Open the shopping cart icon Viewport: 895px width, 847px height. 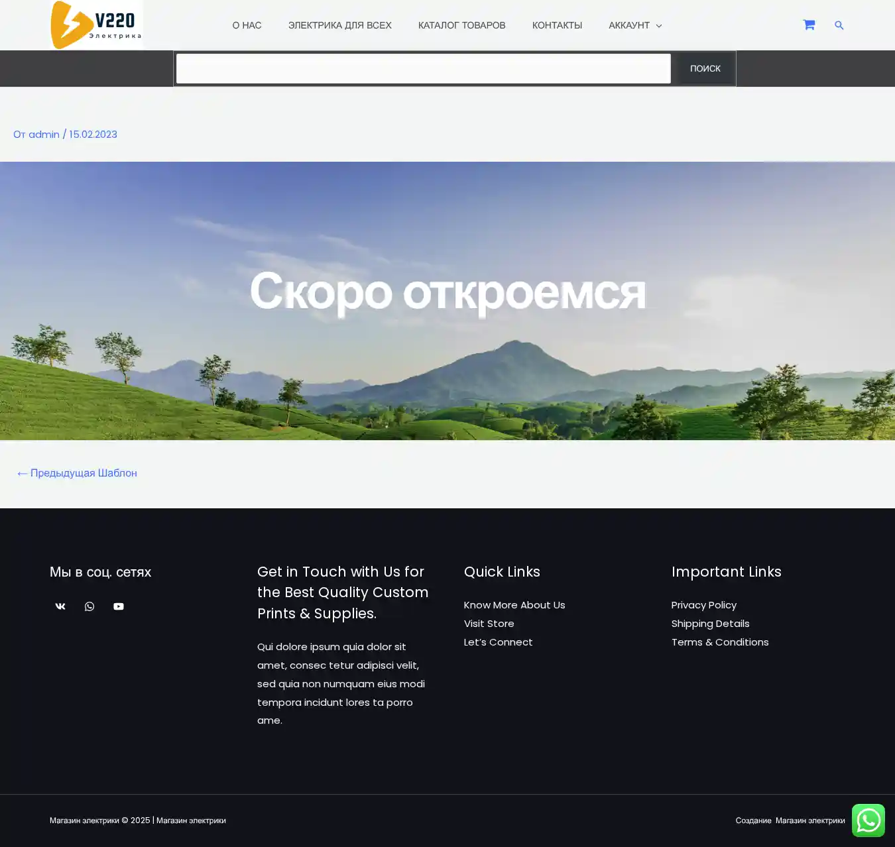point(809,25)
